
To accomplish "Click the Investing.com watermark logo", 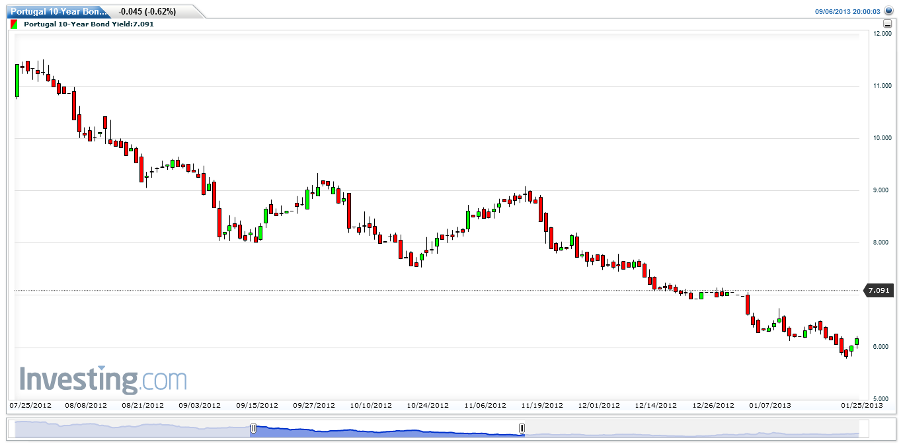I will tap(102, 380).
